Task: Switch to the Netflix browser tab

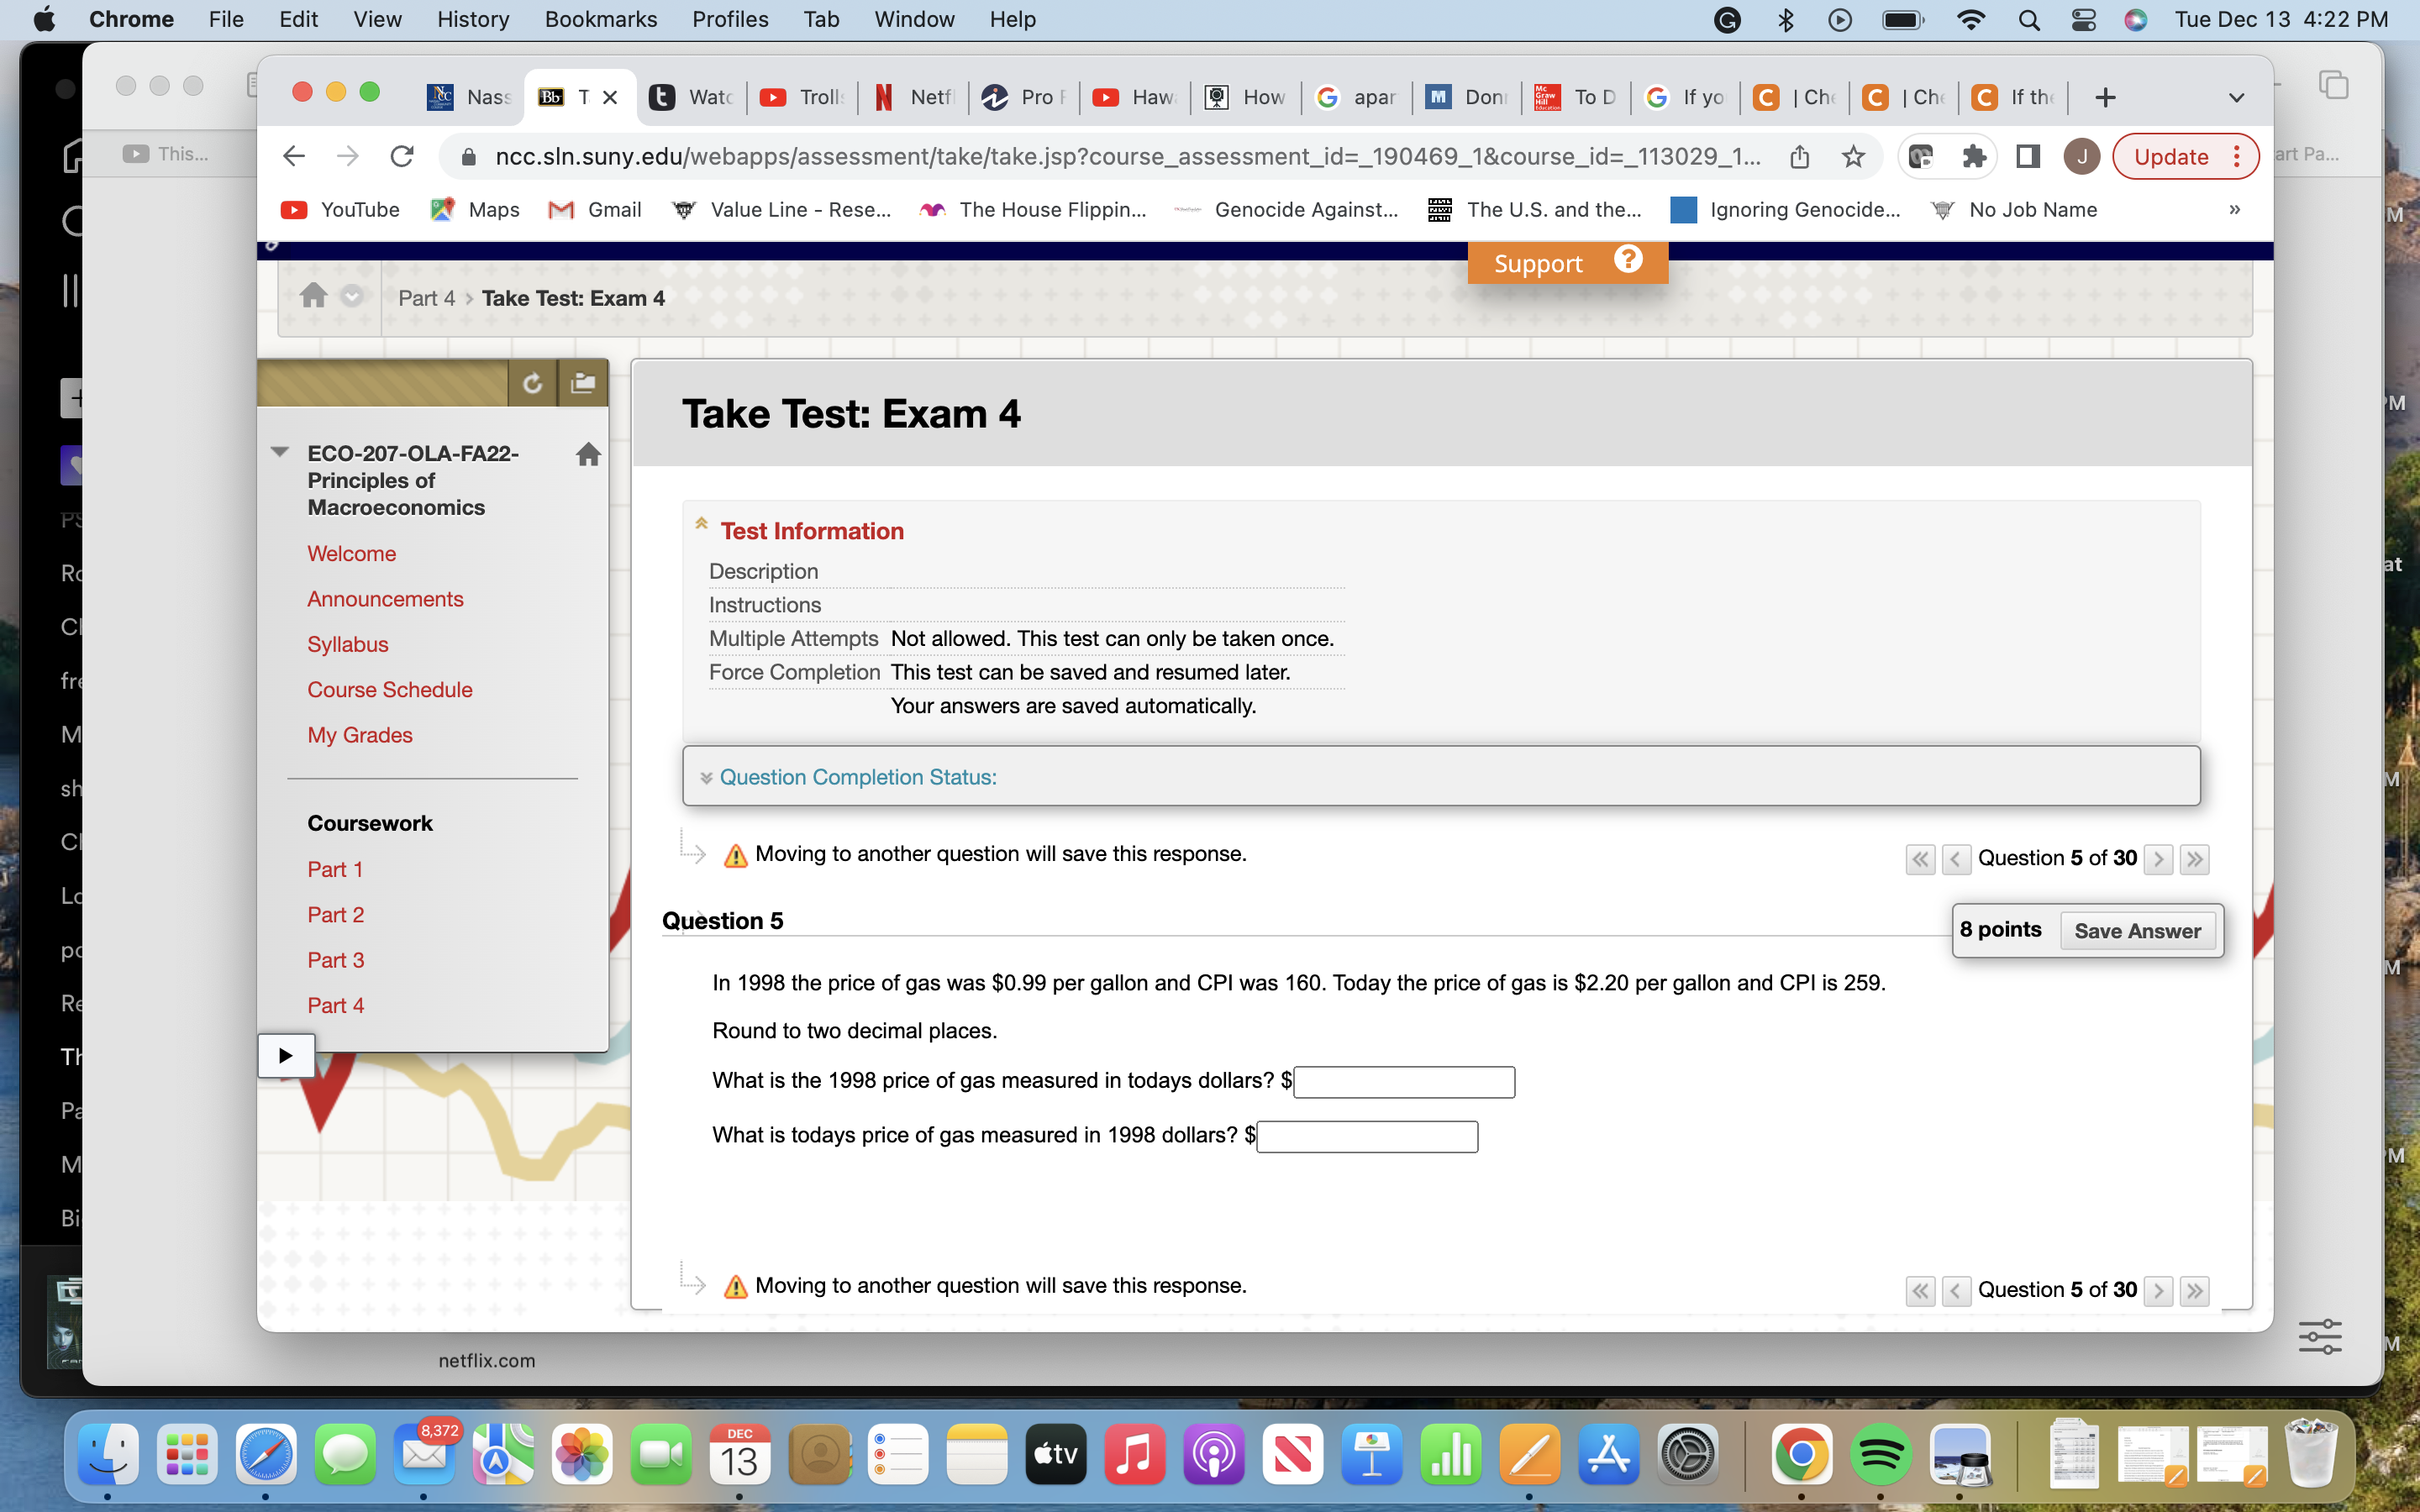Action: coord(914,97)
